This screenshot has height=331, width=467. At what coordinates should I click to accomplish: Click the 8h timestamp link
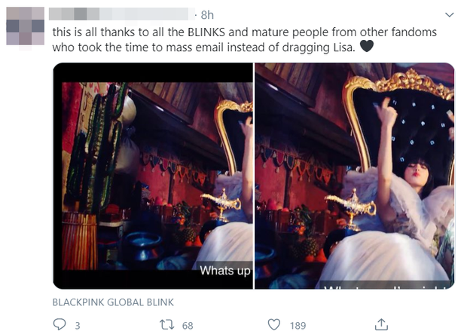coord(207,15)
